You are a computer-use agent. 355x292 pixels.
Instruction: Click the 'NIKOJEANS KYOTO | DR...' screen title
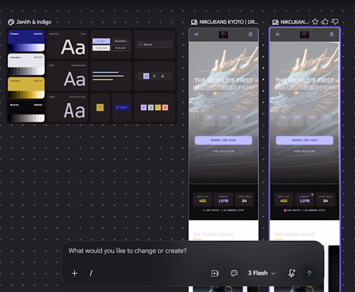coord(229,22)
